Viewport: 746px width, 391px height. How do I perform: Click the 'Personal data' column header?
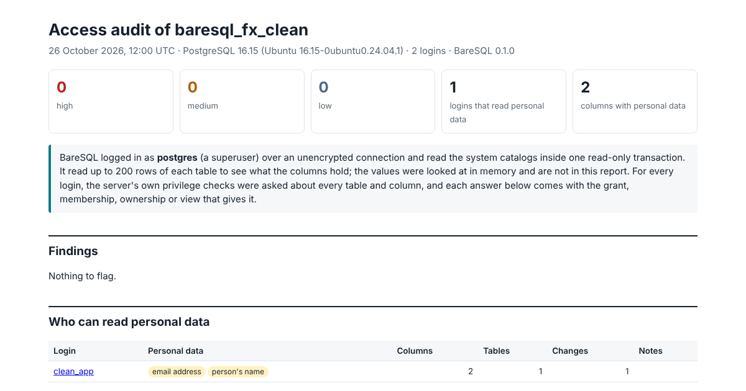(175, 351)
